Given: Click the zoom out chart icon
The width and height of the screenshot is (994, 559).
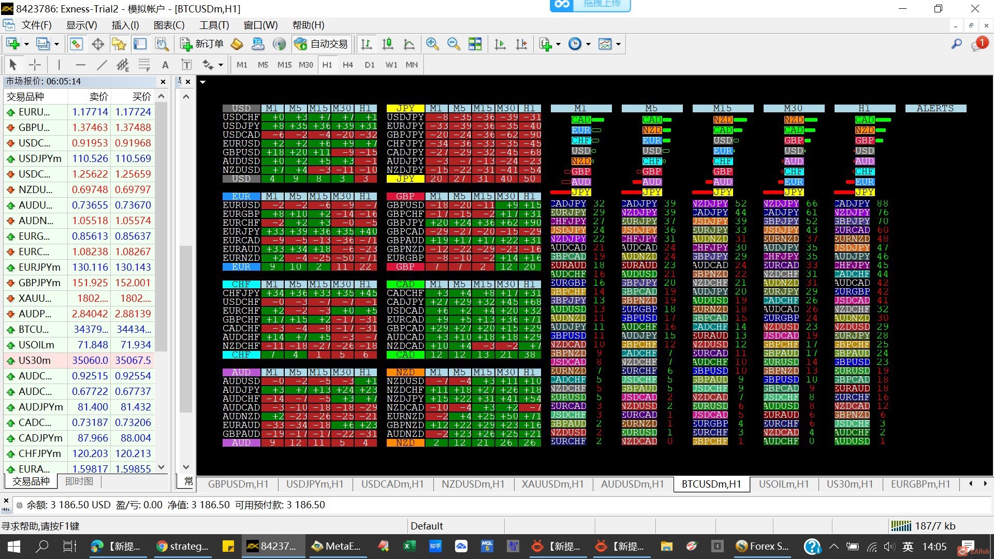Looking at the screenshot, I should (x=454, y=44).
